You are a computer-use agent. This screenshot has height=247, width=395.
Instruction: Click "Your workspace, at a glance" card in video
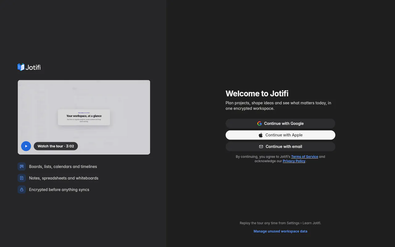84,117
